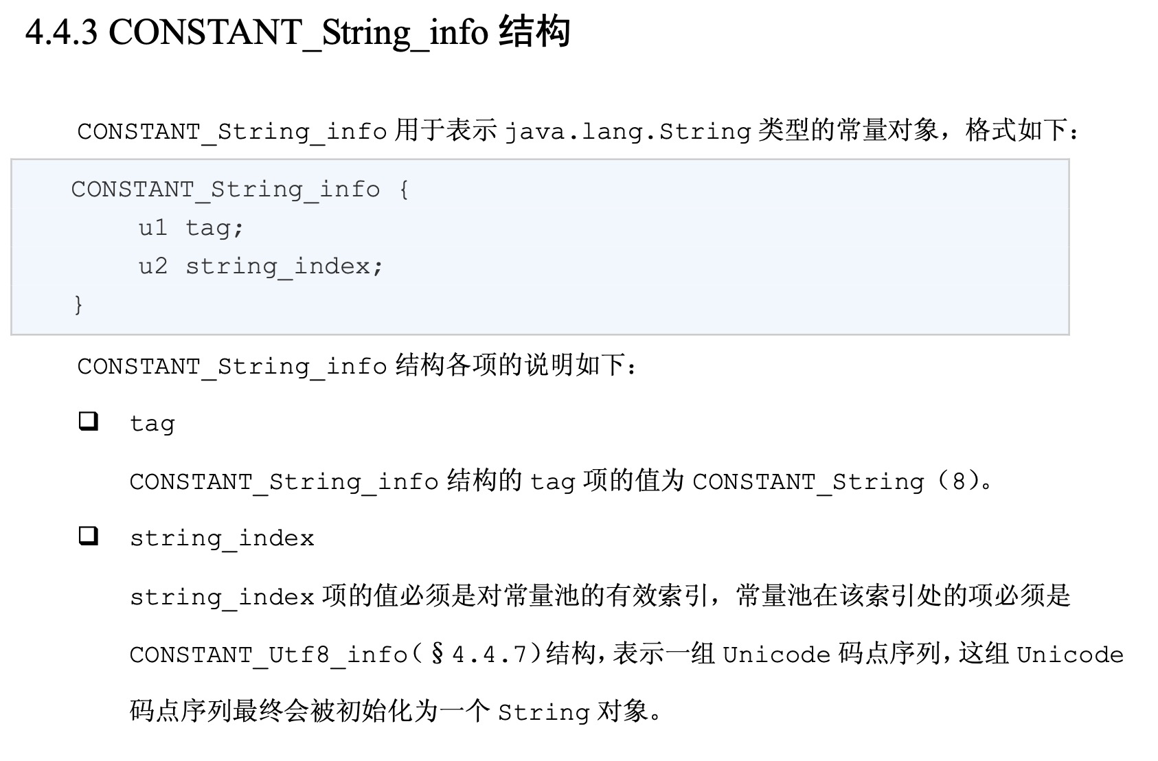Click the checkbox bullet beside string_index
The height and width of the screenshot is (761, 1158).
click(x=88, y=536)
